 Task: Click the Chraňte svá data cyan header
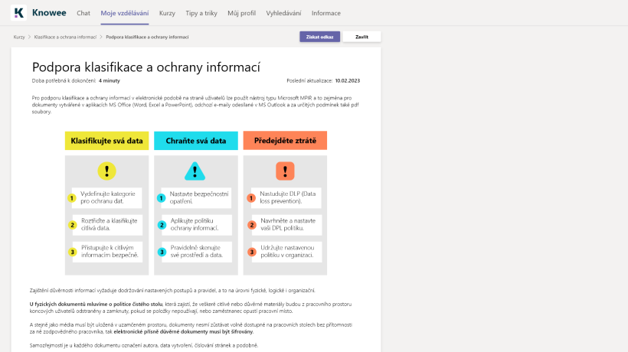[x=195, y=141]
